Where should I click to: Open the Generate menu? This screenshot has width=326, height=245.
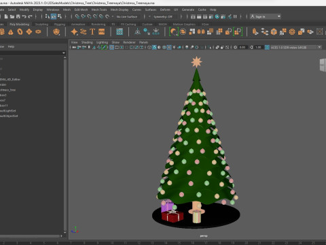188,10
